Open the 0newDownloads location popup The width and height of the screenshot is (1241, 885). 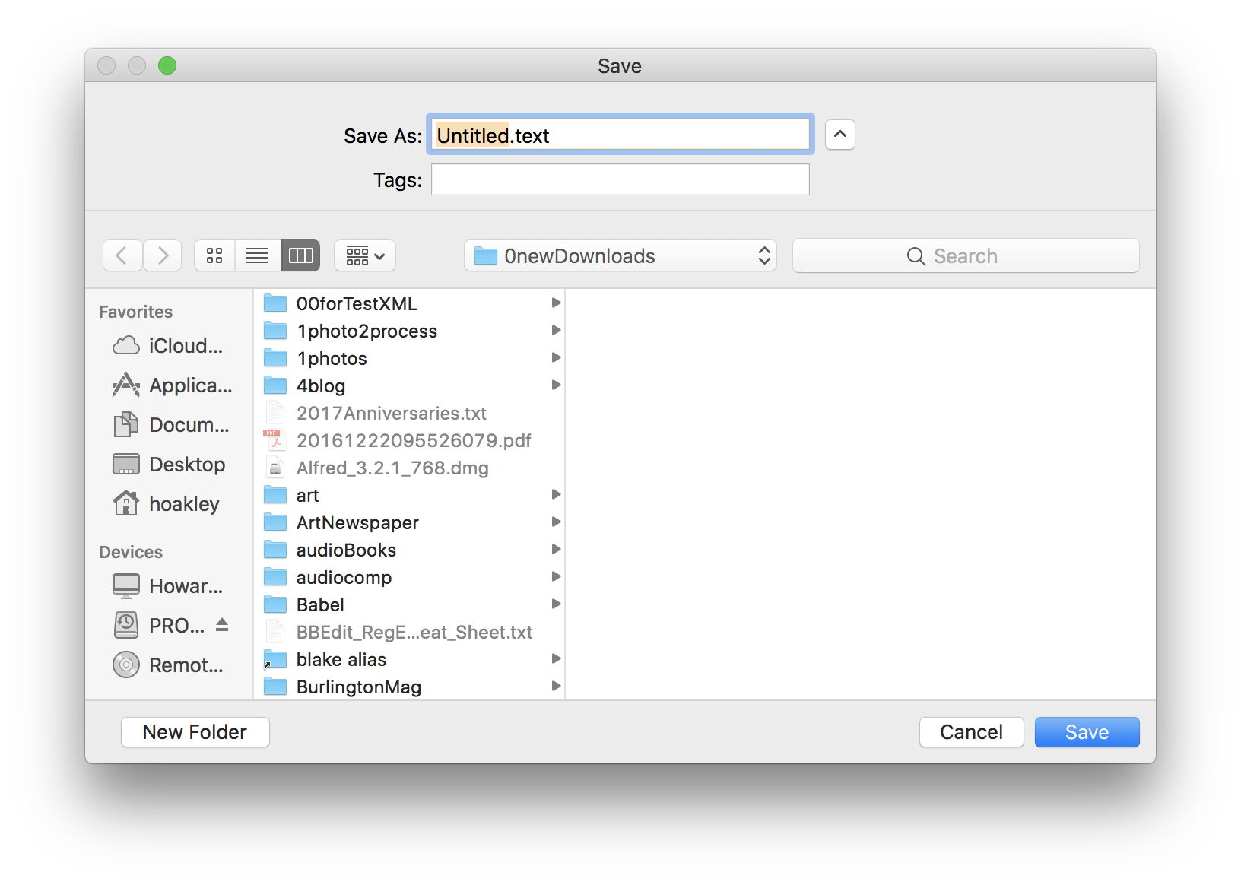pos(620,255)
